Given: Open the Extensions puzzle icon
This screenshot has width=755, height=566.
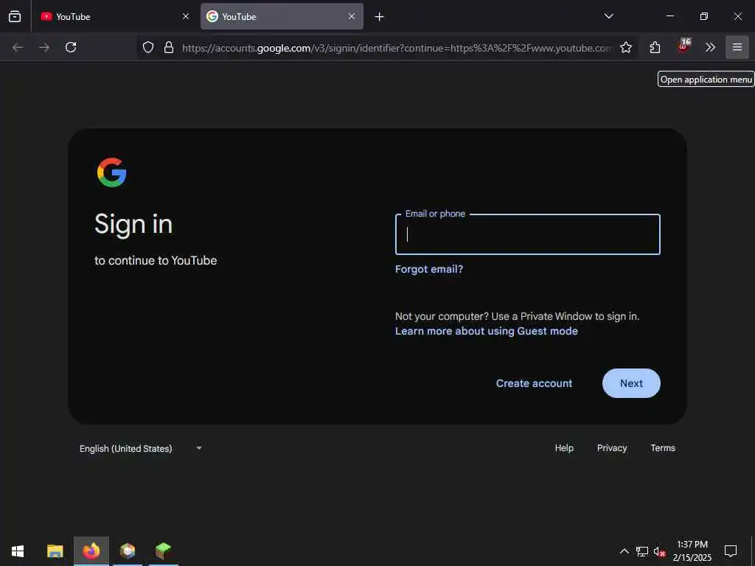Looking at the screenshot, I should [x=655, y=47].
